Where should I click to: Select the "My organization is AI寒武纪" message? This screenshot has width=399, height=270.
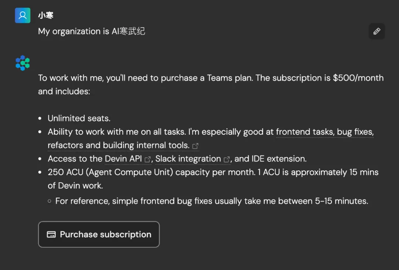[92, 31]
